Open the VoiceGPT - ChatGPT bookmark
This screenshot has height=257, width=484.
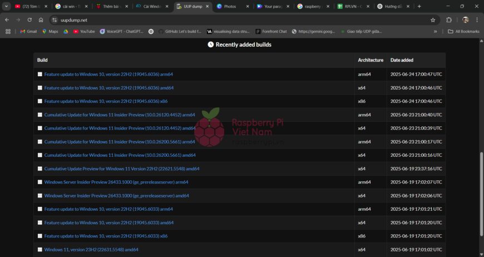[122, 32]
